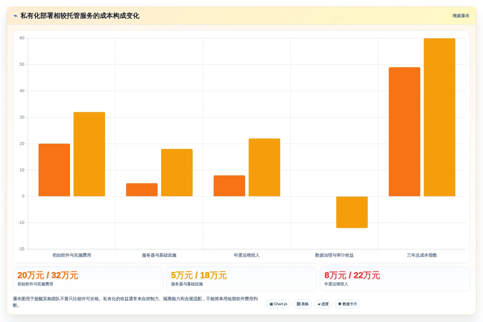Click the light orange bar for 初始软件与实施费用
The height and width of the screenshot is (322, 483).
click(x=89, y=154)
